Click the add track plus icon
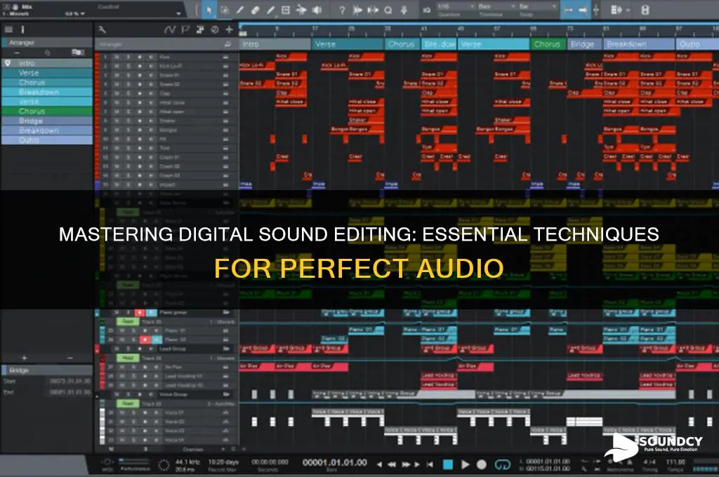Viewport: 719px width, 477px height. pyautogui.click(x=229, y=29)
